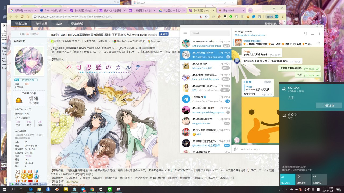Select the cht5434 Wi-Fi network
This screenshot has width=344, height=193.
point(312,116)
